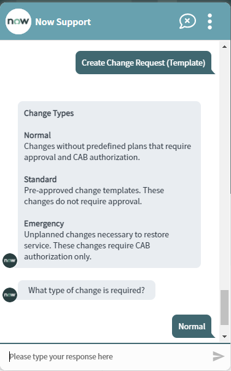Click the send message arrow icon
This screenshot has height=371, width=231.
pyautogui.click(x=219, y=356)
